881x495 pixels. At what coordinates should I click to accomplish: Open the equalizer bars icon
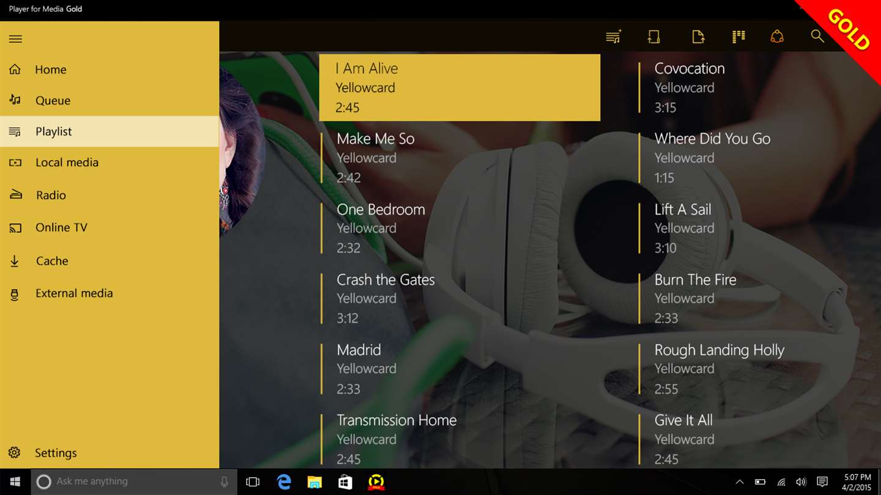click(738, 37)
